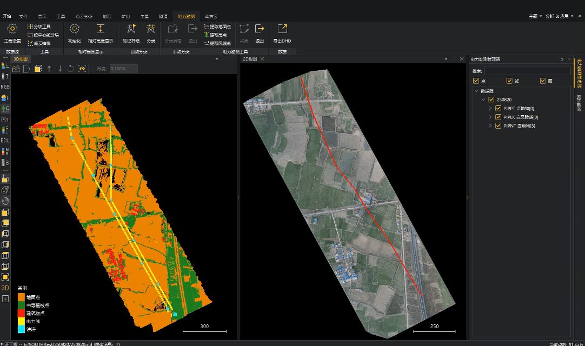Collapse the 数据源 tree node
585x346 pixels.
(x=476, y=91)
